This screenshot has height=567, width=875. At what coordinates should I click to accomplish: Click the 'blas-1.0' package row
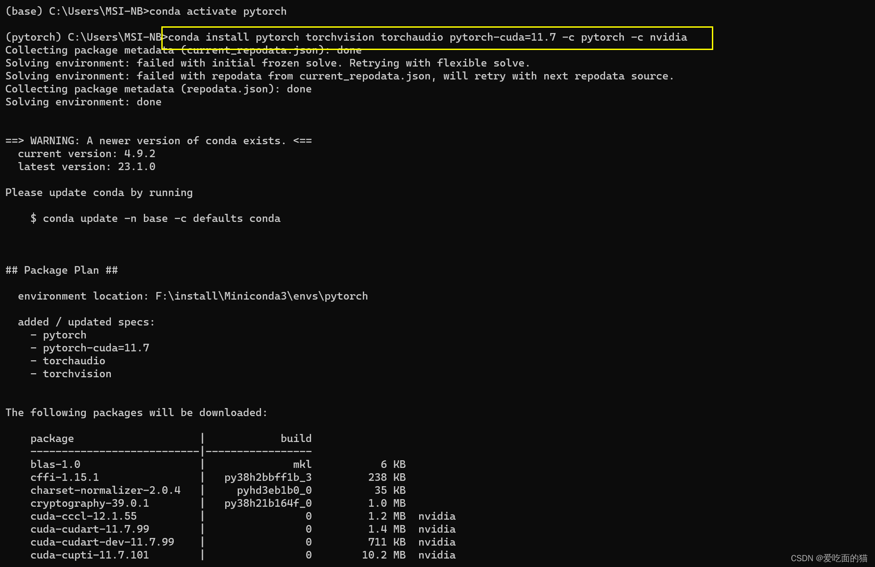[55, 465]
